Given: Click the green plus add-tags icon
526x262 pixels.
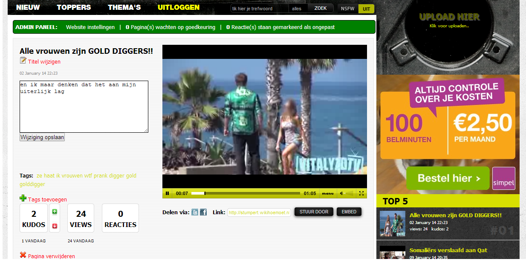Looking at the screenshot, I should pyautogui.click(x=23, y=198).
